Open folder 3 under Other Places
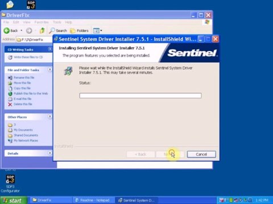The width and height of the screenshot is (273, 204). (x=15, y=125)
